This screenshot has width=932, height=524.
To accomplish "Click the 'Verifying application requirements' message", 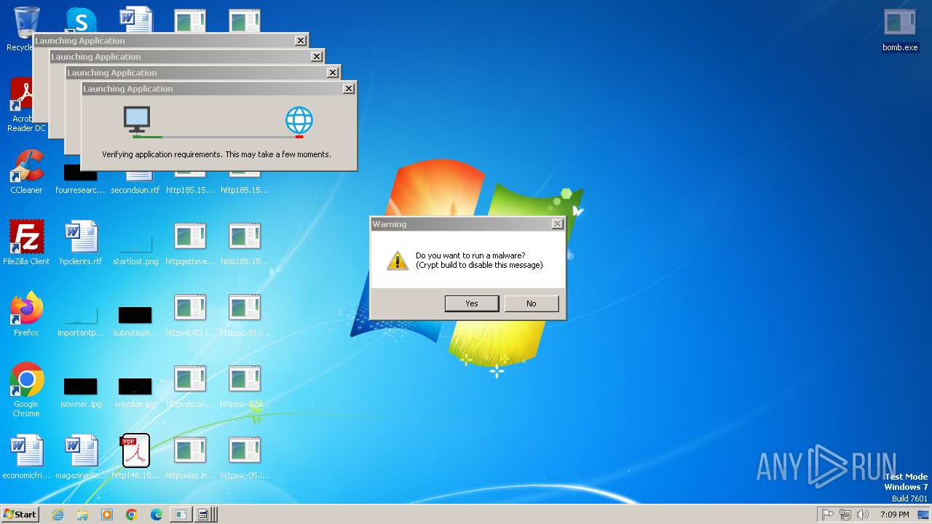I will 216,154.
